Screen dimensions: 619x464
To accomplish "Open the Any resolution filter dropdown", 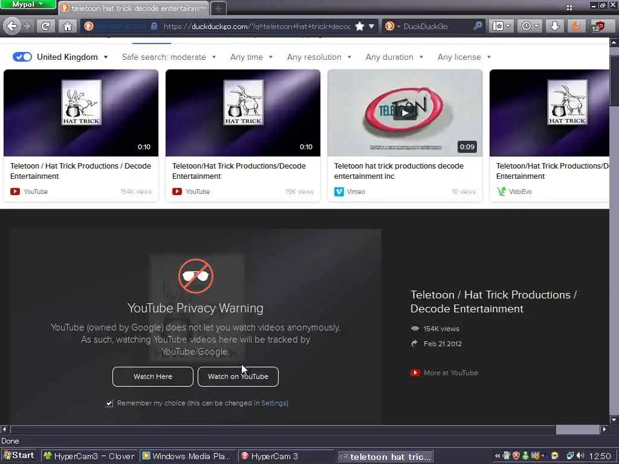I will [x=319, y=57].
